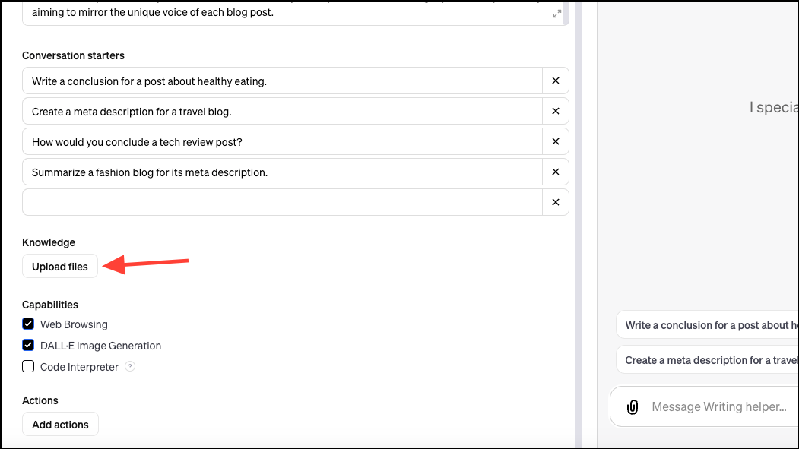
Task: Click the X beside the empty starter field
Action: point(555,202)
